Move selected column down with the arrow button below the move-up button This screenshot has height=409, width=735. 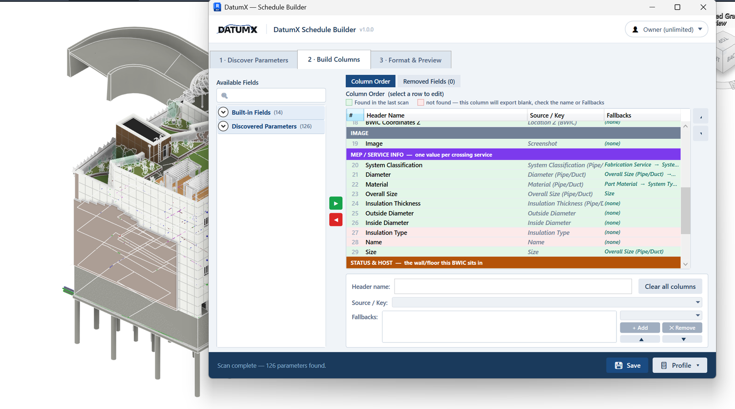click(701, 134)
